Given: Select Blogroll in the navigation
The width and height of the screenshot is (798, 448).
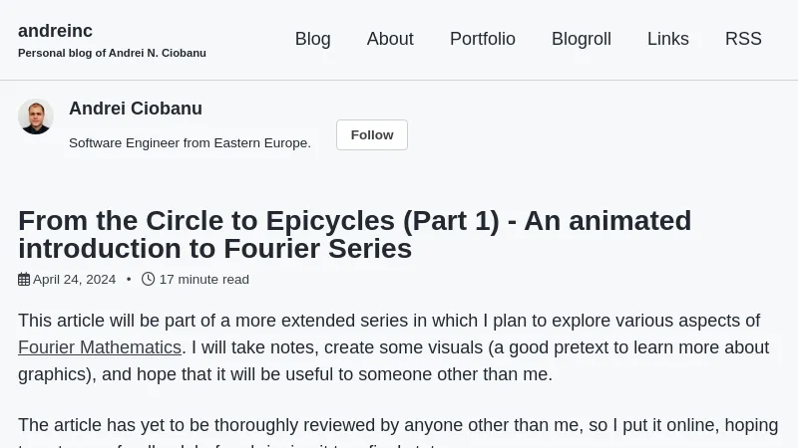Looking at the screenshot, I should (x=582, y=39).
